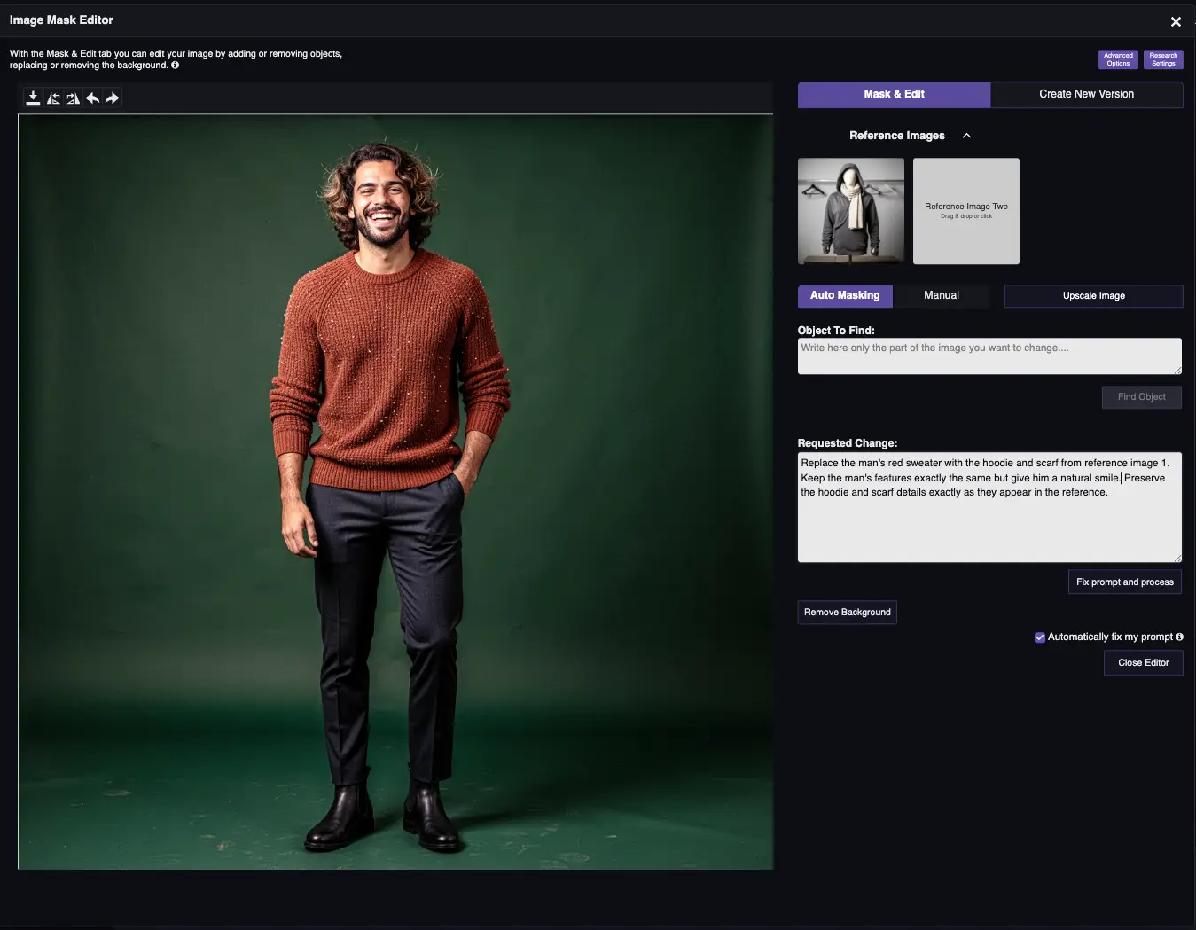
Task: Open Advanced Options
Action: coord(1118,59)
